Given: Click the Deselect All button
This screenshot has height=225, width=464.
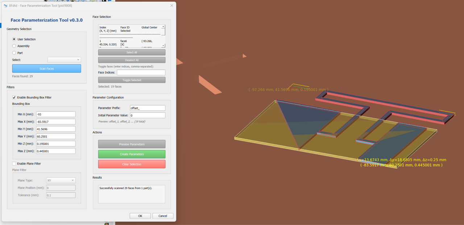Looking at the screenshot, I should pos(132,60).
